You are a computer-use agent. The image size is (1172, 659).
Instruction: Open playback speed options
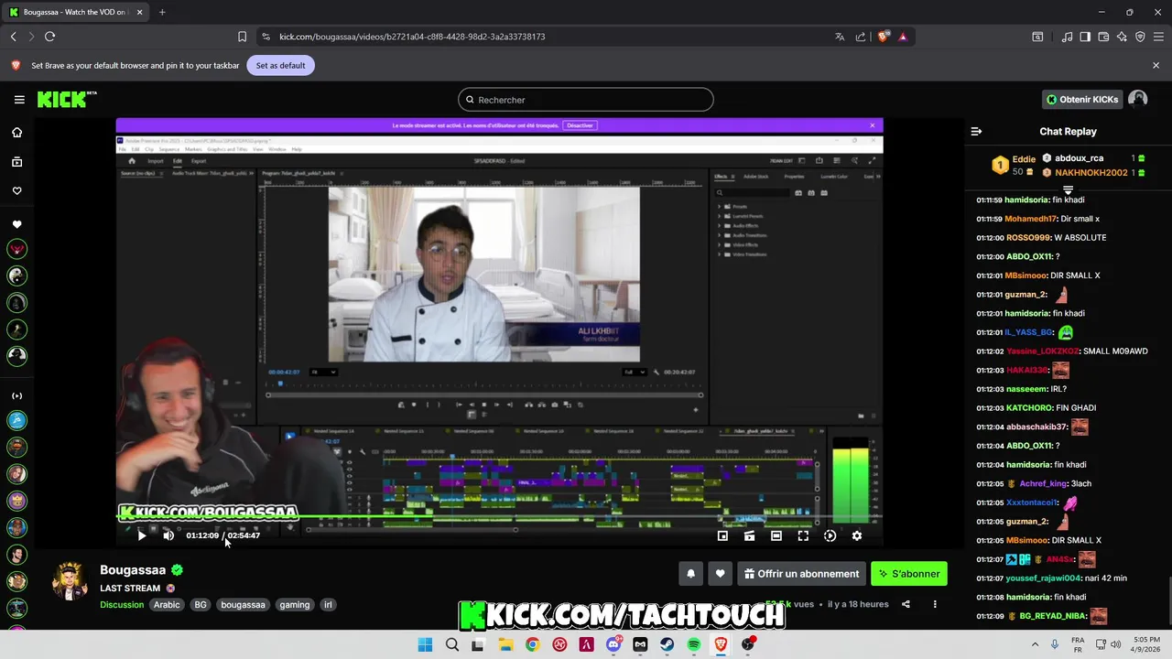click(x=830, y=535)
